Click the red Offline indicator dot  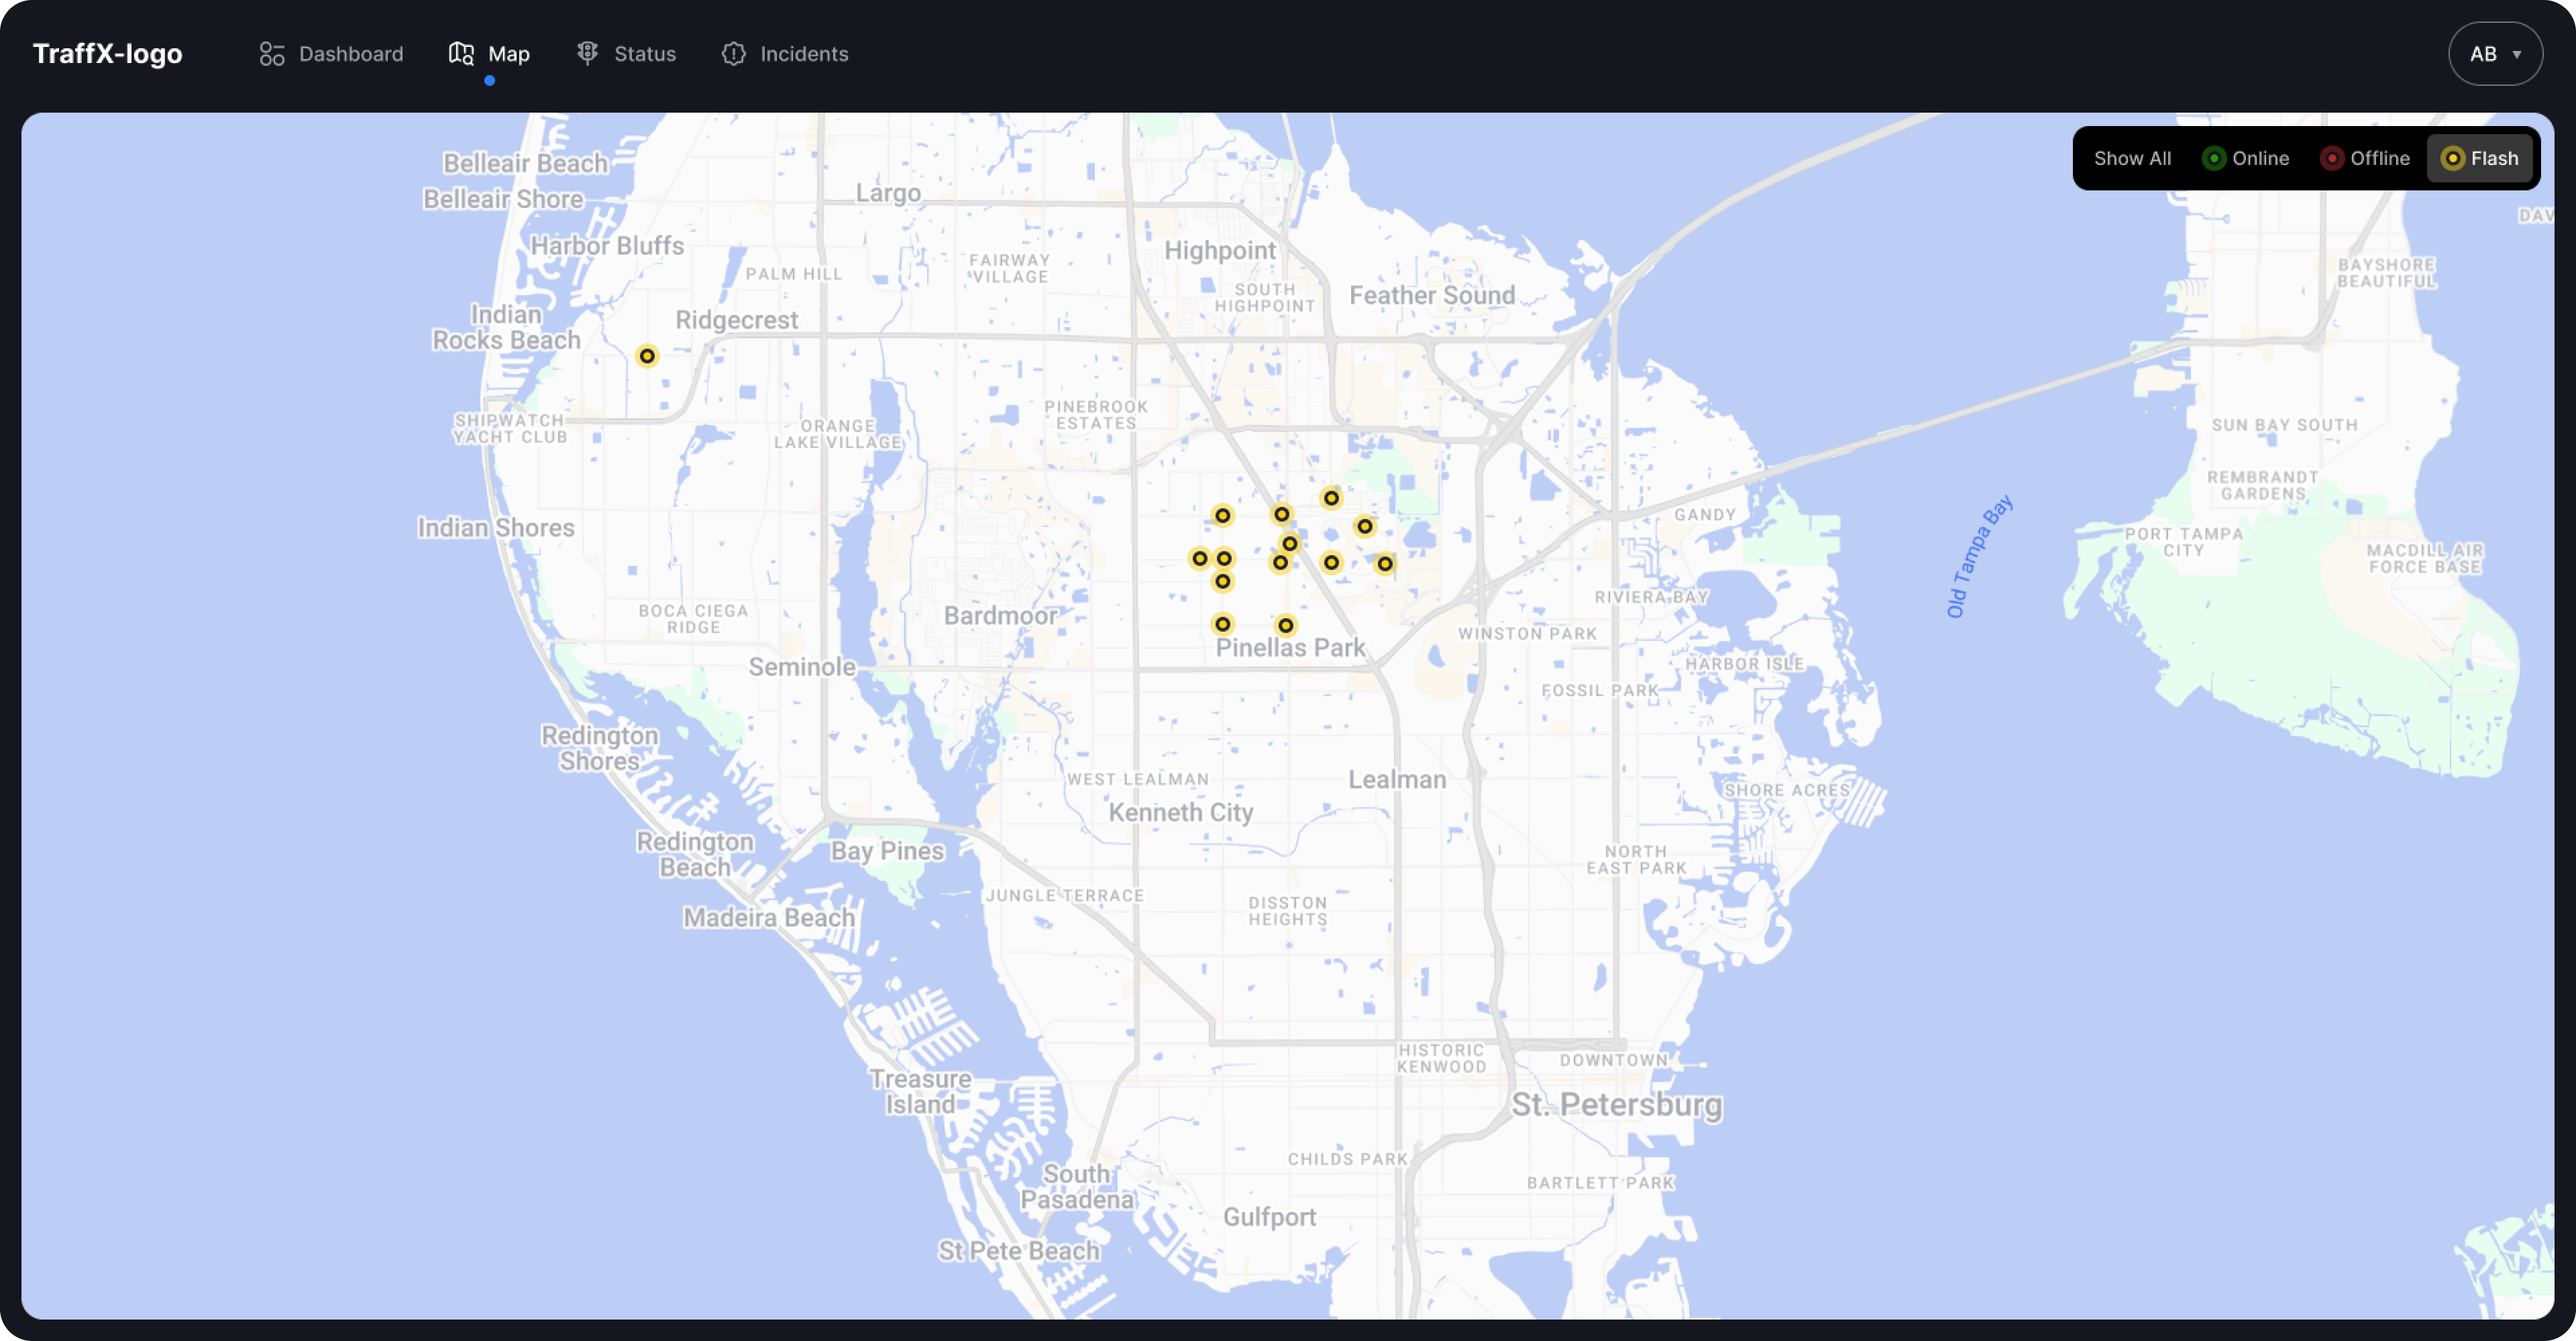pos(2334,158)
